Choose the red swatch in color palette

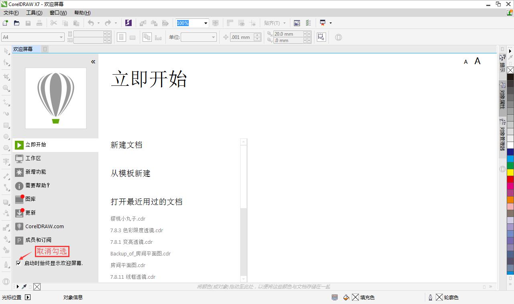coord(510,179)
